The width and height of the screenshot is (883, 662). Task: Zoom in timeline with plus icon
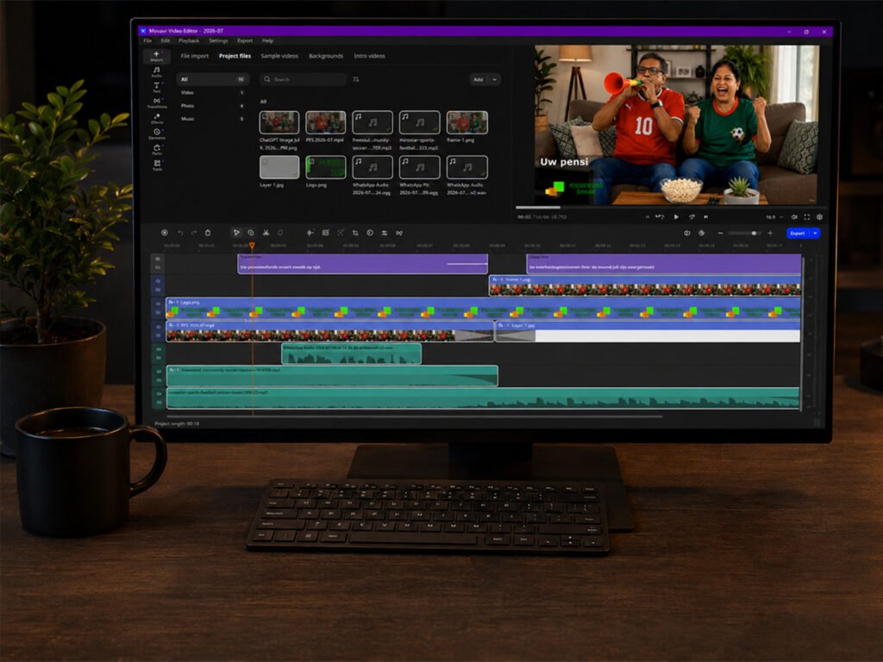pos(770,233)
